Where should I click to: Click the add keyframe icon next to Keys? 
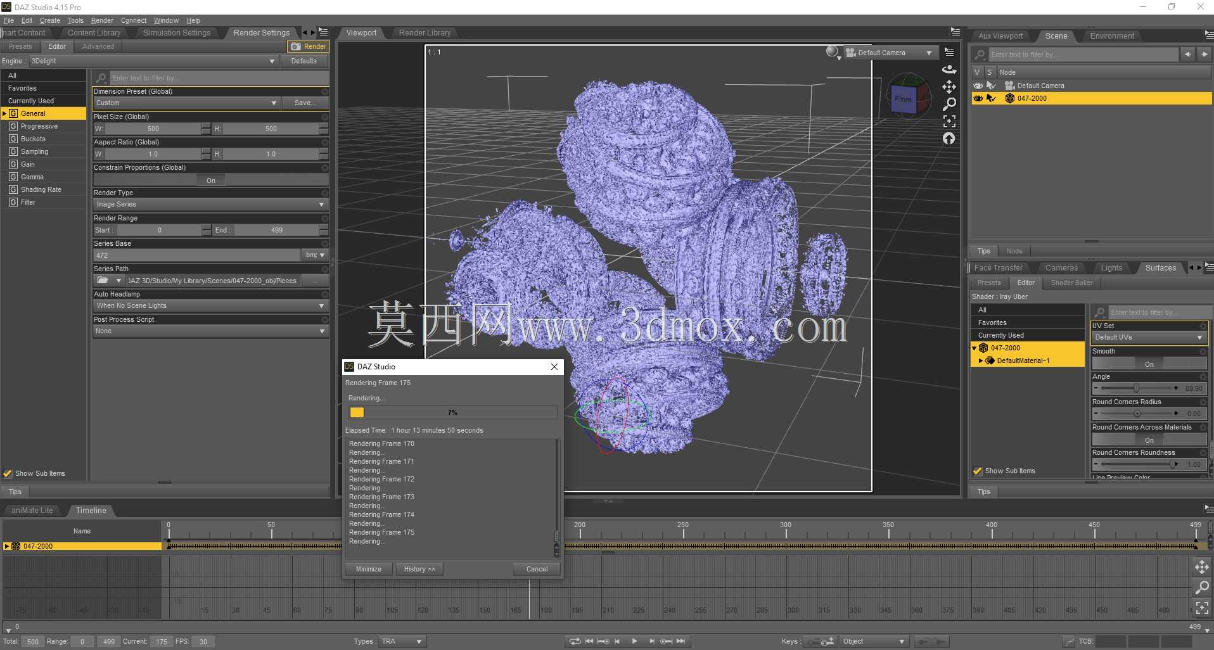[x=828, y=642]
